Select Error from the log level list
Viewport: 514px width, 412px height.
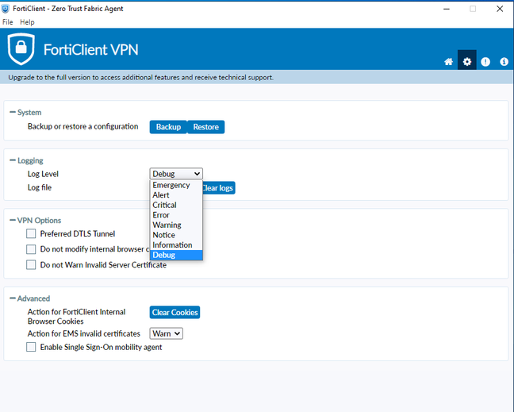176,215
